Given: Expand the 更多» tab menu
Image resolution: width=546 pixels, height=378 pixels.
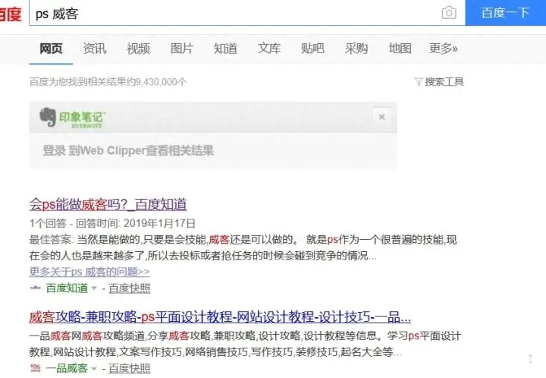Looking at the screenshot, I should 444,49.
